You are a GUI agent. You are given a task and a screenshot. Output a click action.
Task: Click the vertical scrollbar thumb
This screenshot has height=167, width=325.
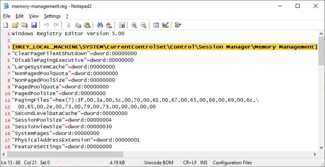coord(321,51)
